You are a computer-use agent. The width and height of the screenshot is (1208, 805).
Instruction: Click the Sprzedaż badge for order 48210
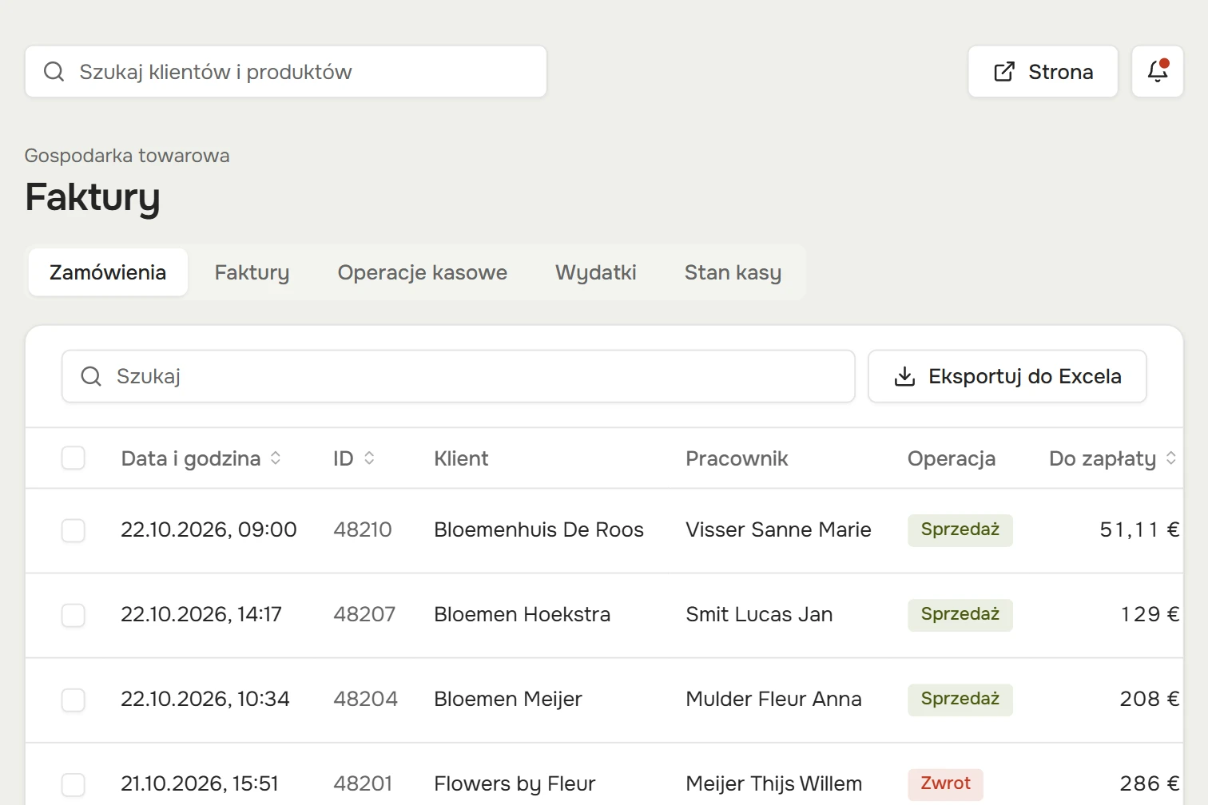(x=960, y=530)
